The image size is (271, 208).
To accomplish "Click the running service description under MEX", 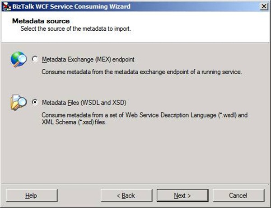I will click(142, 72).
